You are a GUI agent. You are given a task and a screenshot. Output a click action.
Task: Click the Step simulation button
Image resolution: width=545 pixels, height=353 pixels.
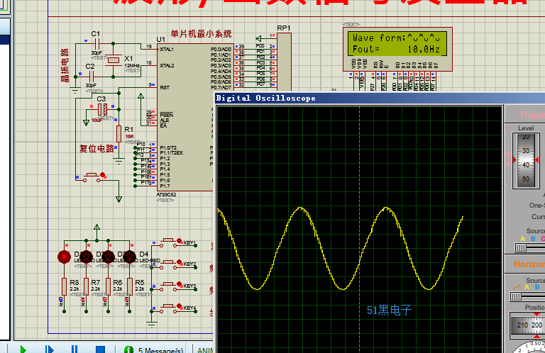(49, 349)
